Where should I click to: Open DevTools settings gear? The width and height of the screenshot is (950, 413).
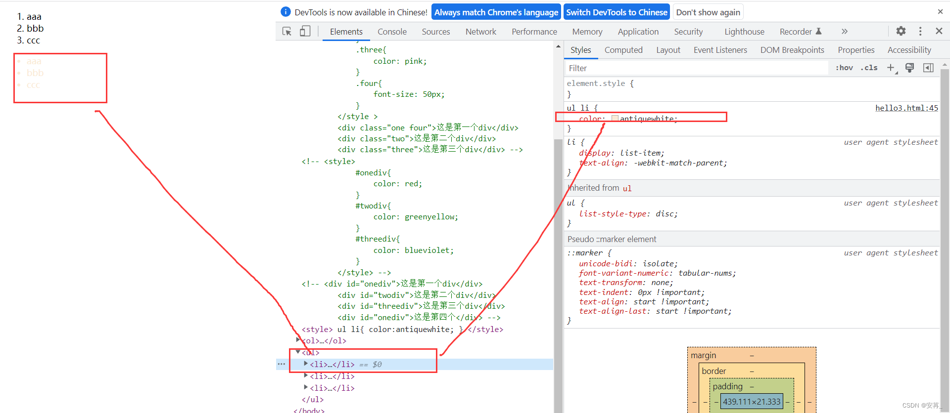[x=901, y=31]
